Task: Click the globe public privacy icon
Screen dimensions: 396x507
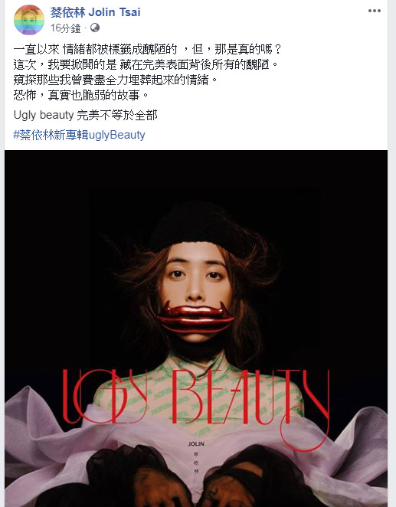Action: click(x=95, y=28)
